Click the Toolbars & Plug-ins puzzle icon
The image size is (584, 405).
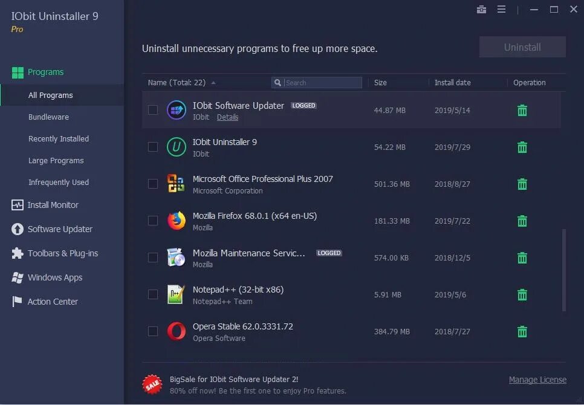(17, 253)
